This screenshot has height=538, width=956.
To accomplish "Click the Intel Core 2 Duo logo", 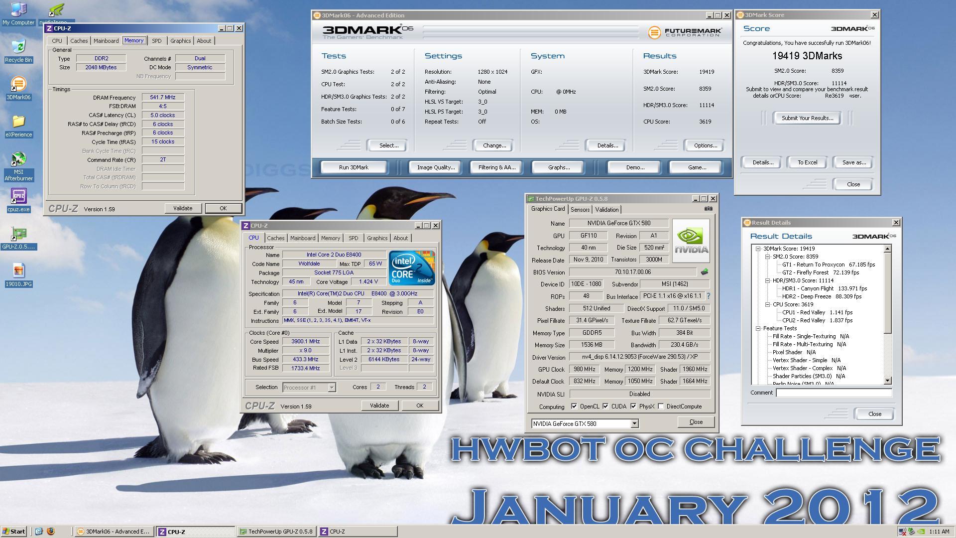I will pyautogui.click(x=412, y=268).
